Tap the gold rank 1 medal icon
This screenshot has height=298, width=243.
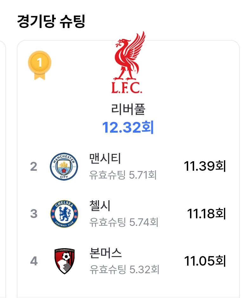pos(40,65)
